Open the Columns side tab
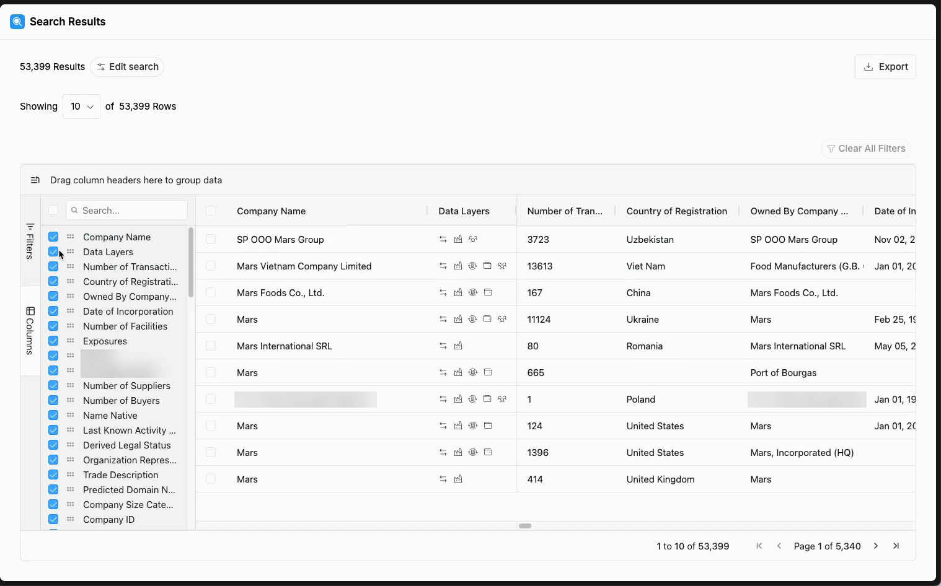 click(30, 330)
